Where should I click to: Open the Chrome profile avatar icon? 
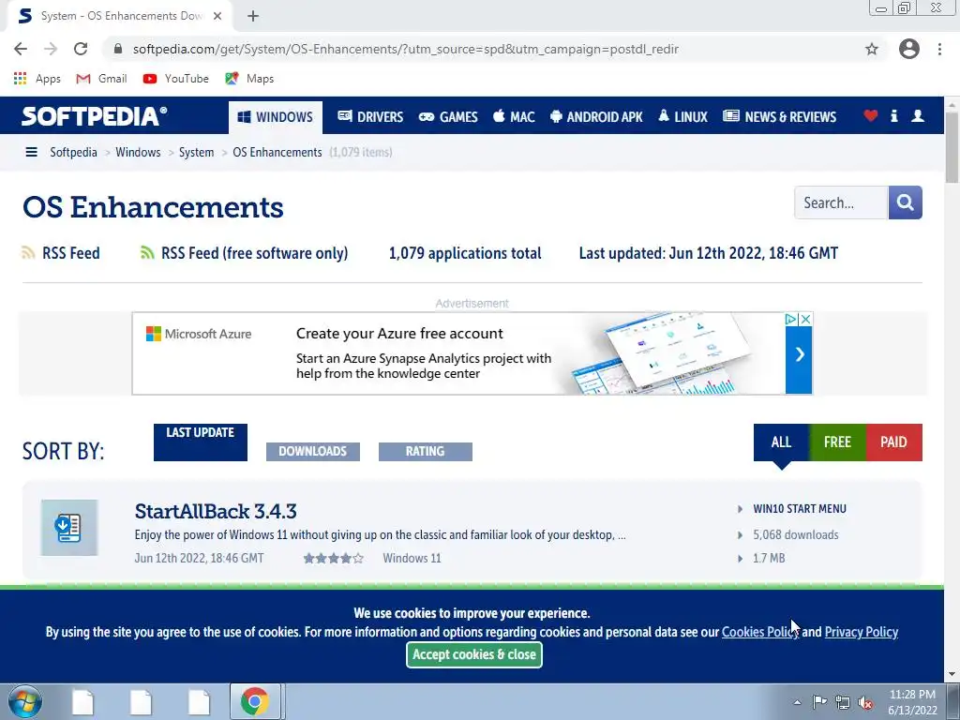coord(909,49)
